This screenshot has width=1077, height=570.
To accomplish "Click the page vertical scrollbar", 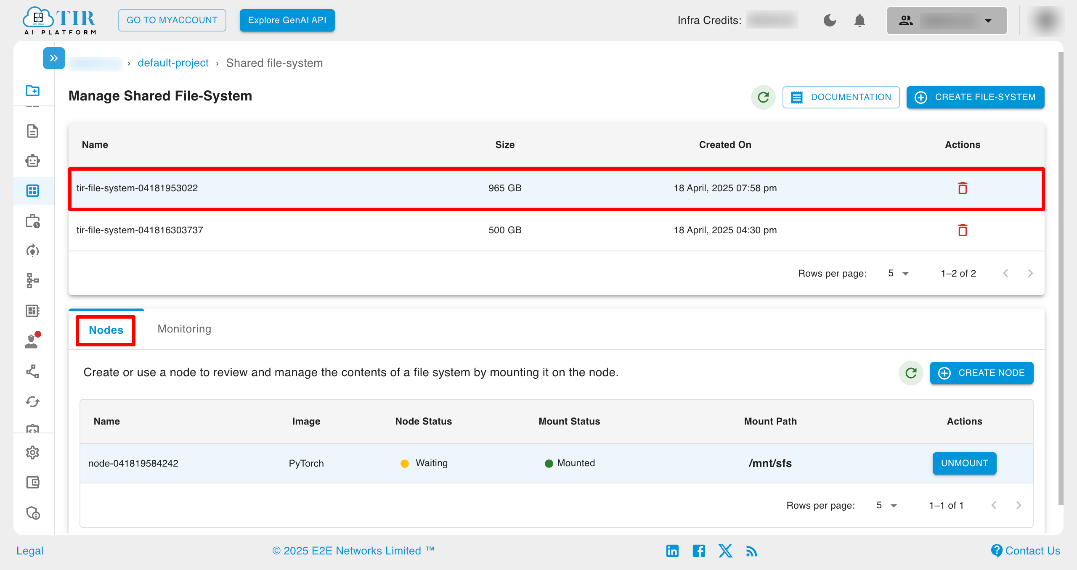I will pos(1061,277).
